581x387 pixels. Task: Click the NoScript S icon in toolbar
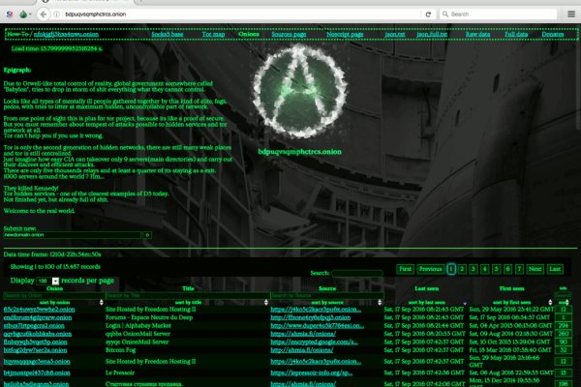coord(9,15)
